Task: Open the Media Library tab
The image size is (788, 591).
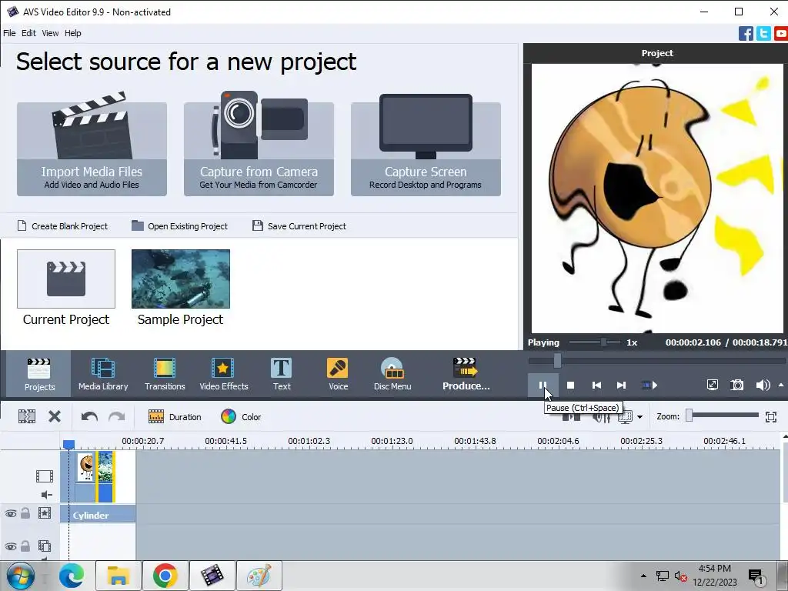Action: (x=103, y=375)
